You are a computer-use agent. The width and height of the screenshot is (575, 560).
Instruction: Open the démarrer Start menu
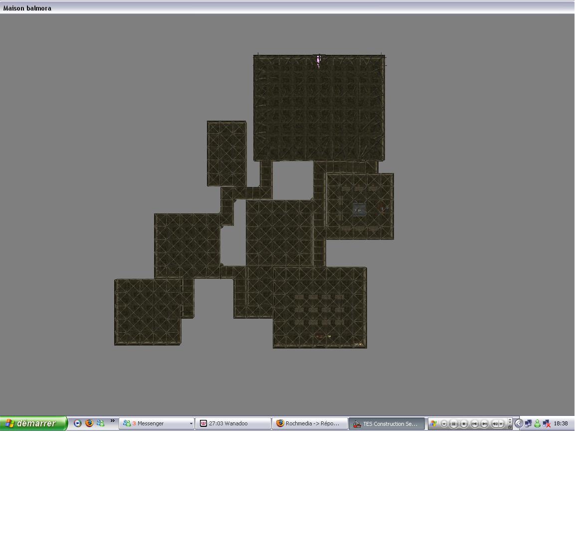click(x=33, y=423)
